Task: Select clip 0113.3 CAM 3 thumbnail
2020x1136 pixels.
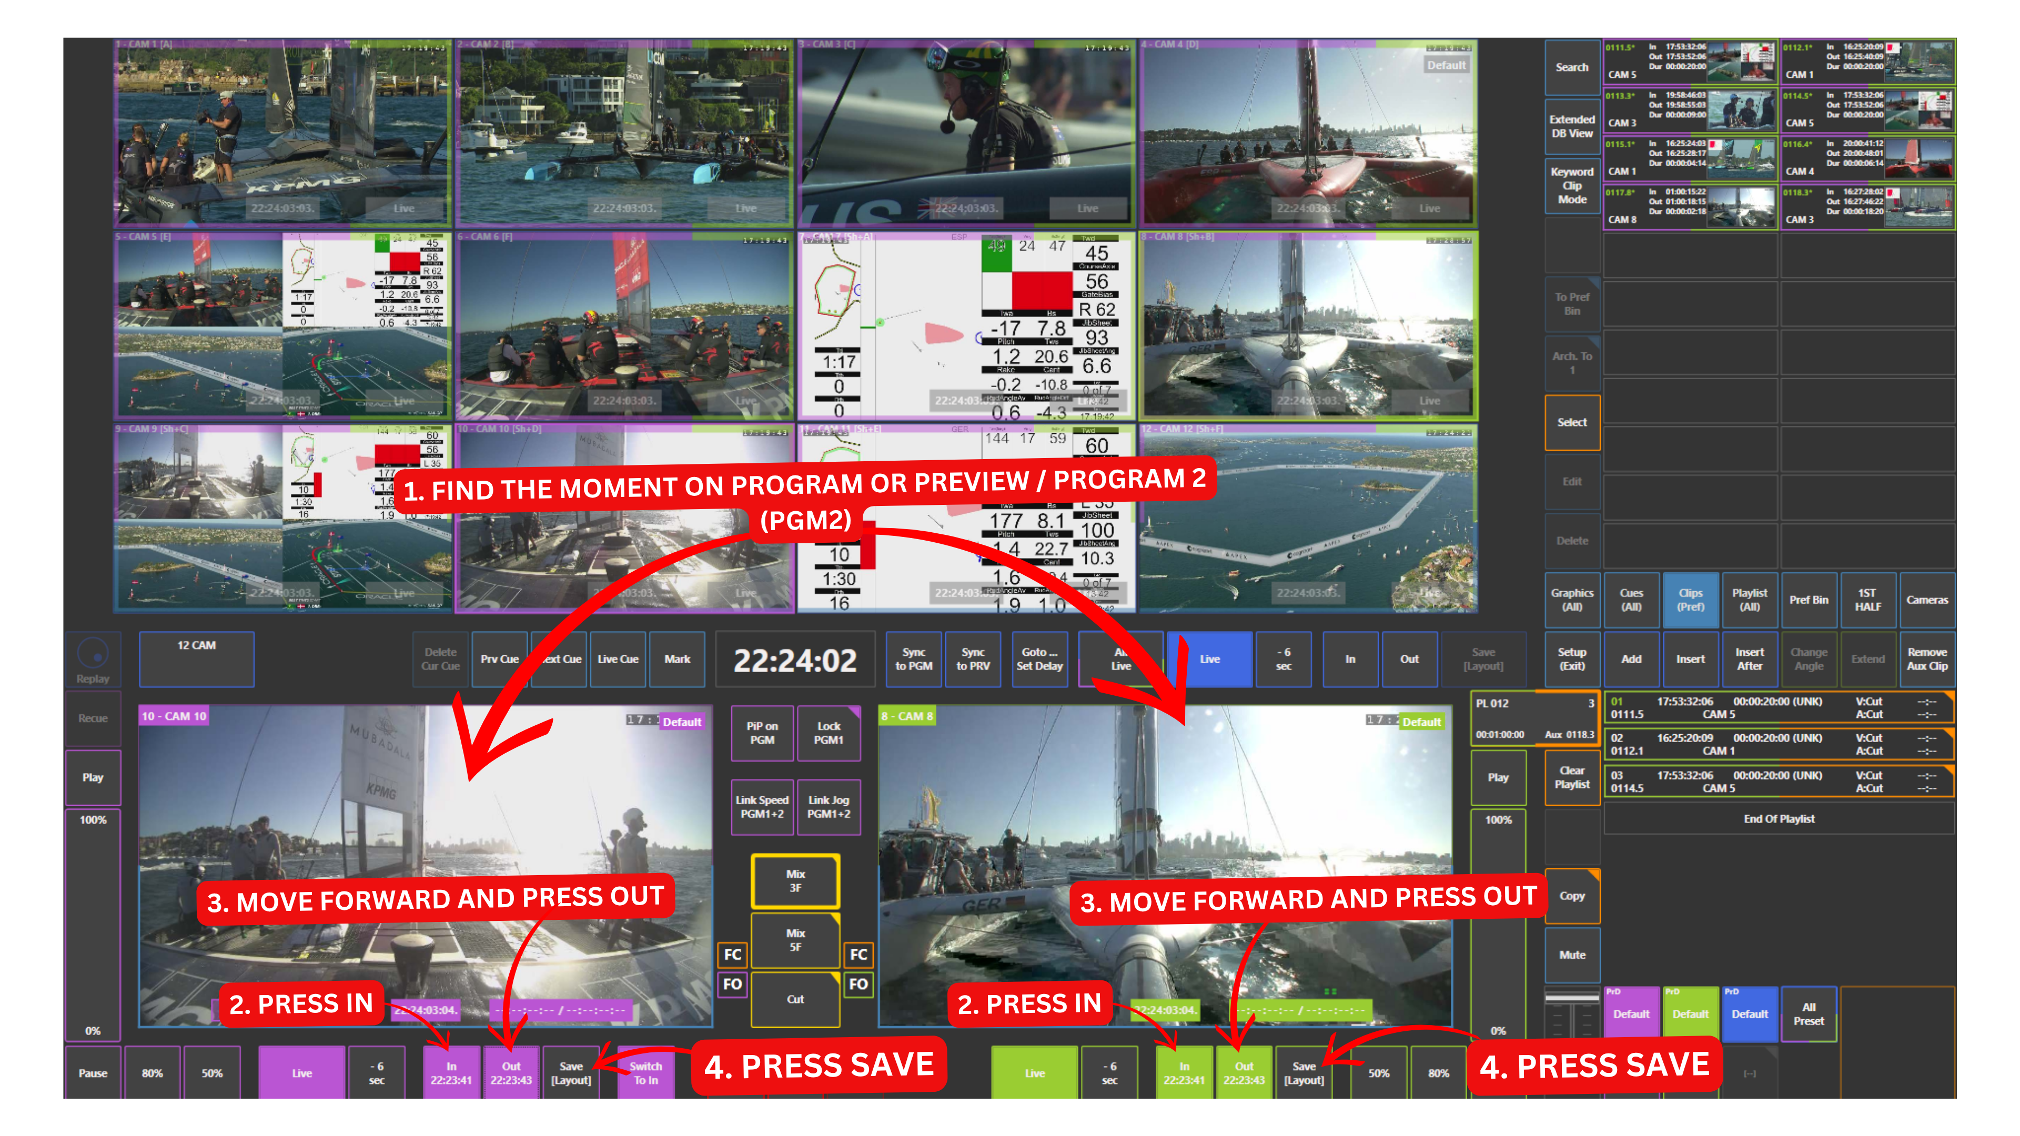Action: point(1690,110)
